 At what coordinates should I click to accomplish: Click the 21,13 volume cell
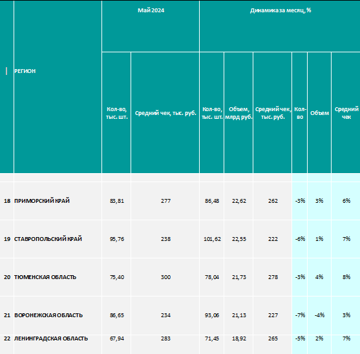coord(238,315)
